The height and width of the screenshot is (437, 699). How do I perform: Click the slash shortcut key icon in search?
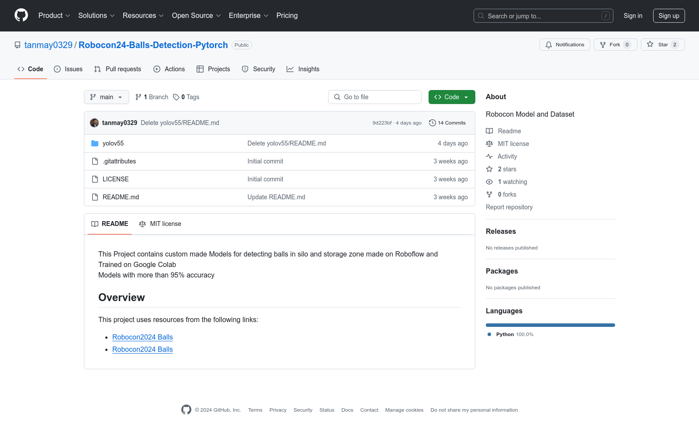[x=606, y=16]
